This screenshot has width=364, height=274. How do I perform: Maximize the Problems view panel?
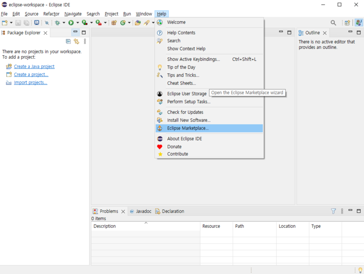pyautogui.click(x=359, y=211)
